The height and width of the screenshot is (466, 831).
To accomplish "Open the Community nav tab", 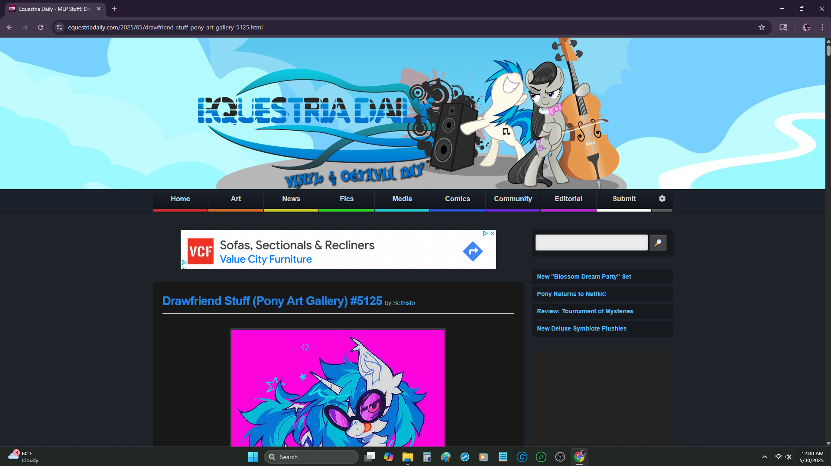I will point(513,199).
